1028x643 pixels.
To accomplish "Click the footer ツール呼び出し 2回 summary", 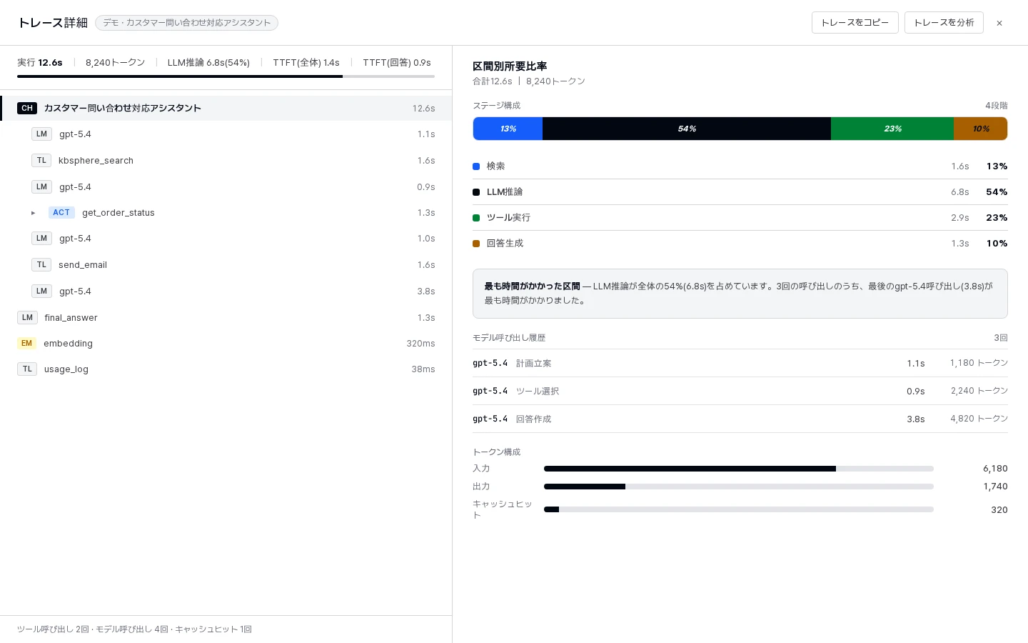I will pos(134,629).
